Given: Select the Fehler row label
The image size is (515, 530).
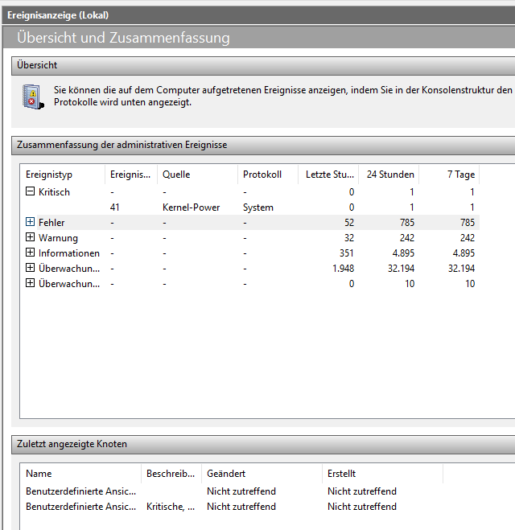Looking at the screenshot, I should (51, 223).
